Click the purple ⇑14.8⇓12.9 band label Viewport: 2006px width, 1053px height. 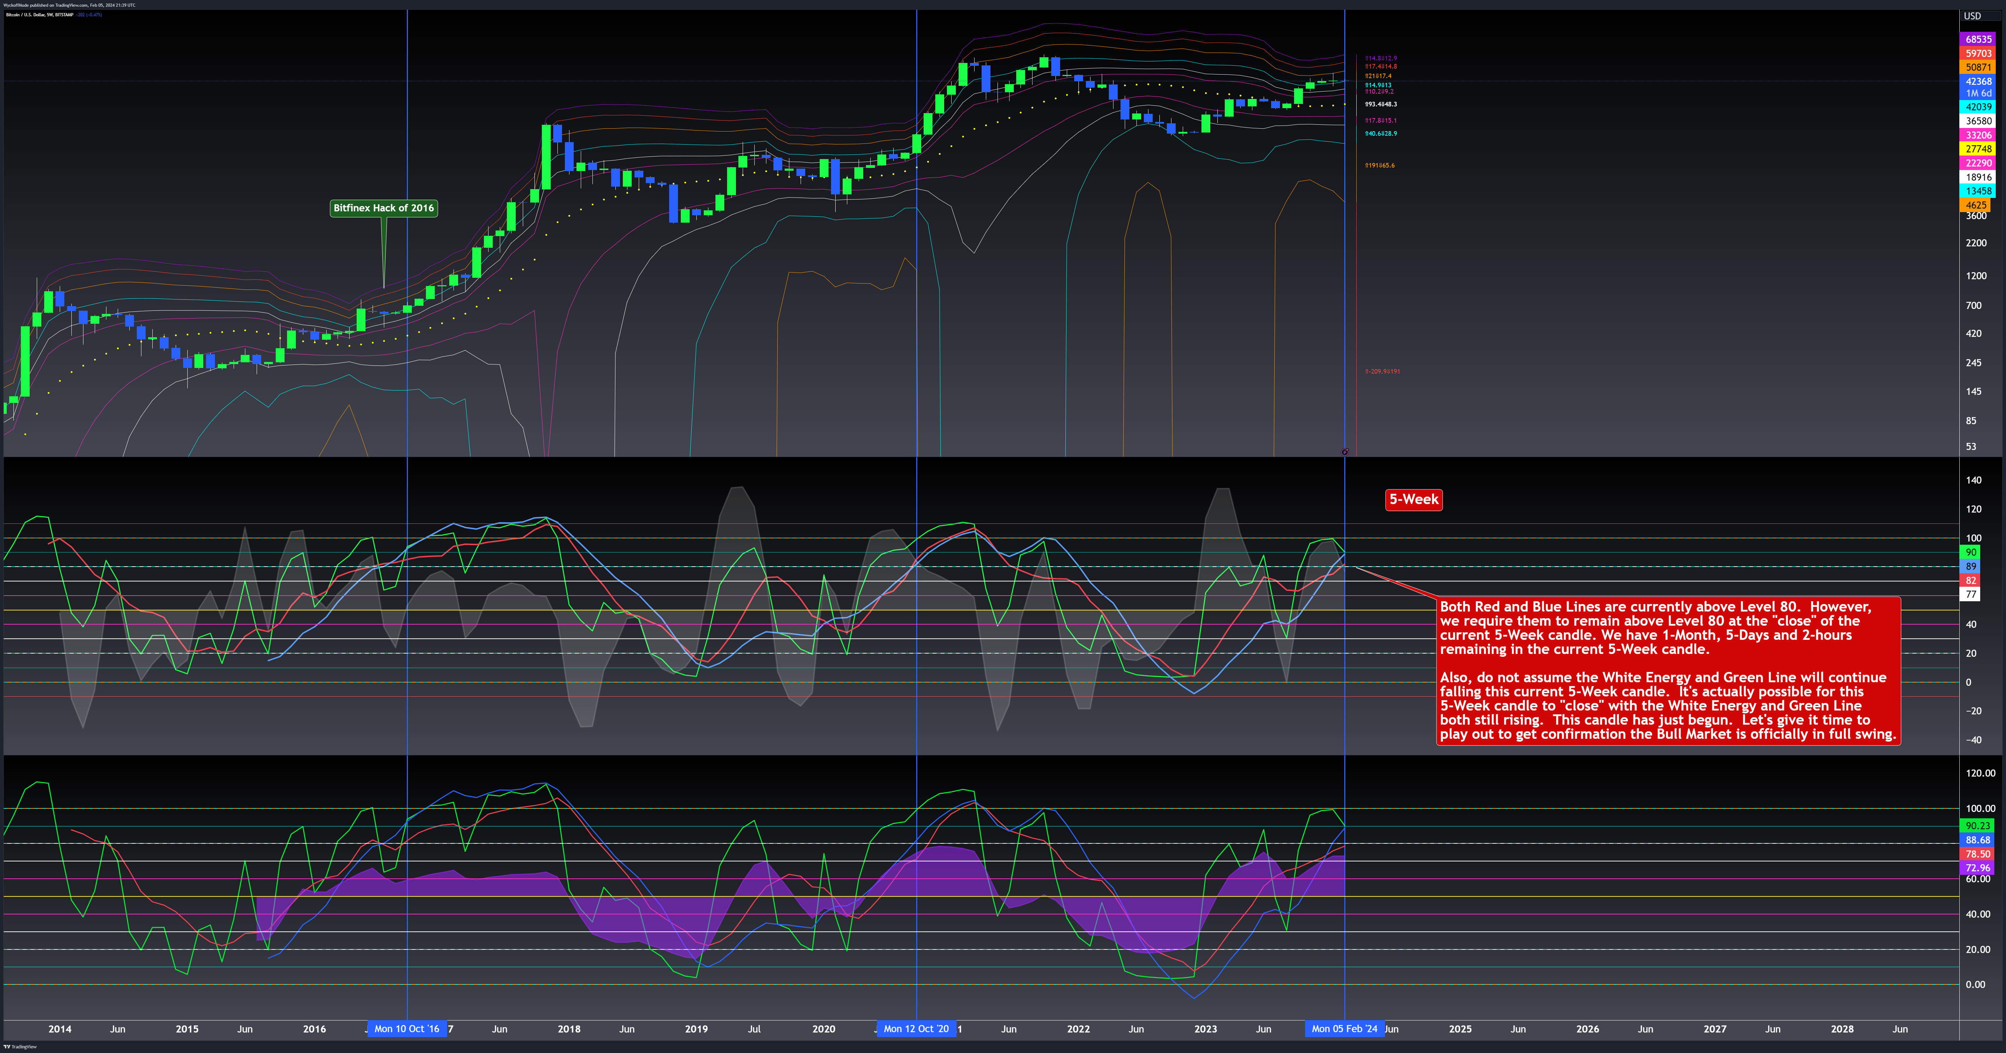1381,58
